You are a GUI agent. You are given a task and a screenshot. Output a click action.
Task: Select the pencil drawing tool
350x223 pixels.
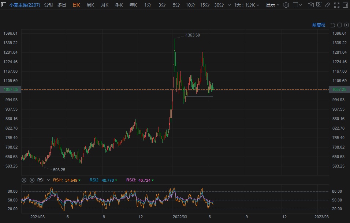coord(327,5)
